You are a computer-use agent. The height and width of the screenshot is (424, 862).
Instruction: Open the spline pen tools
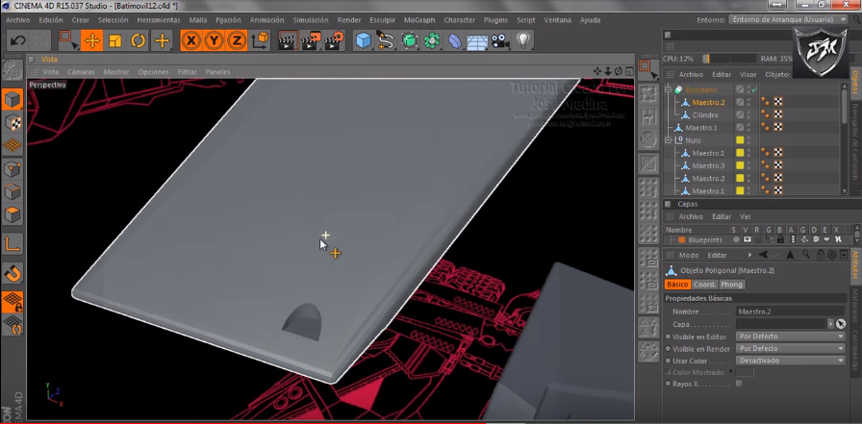click(386, 40)
